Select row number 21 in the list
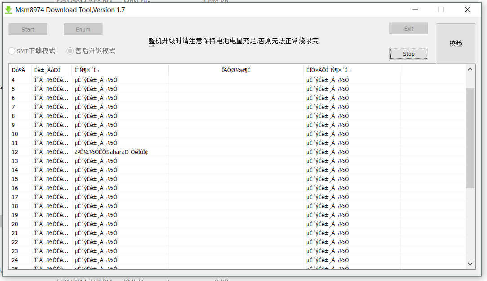The height and width of the screenshot is (281, 487). pyautogui.click(x=237, y=233)
